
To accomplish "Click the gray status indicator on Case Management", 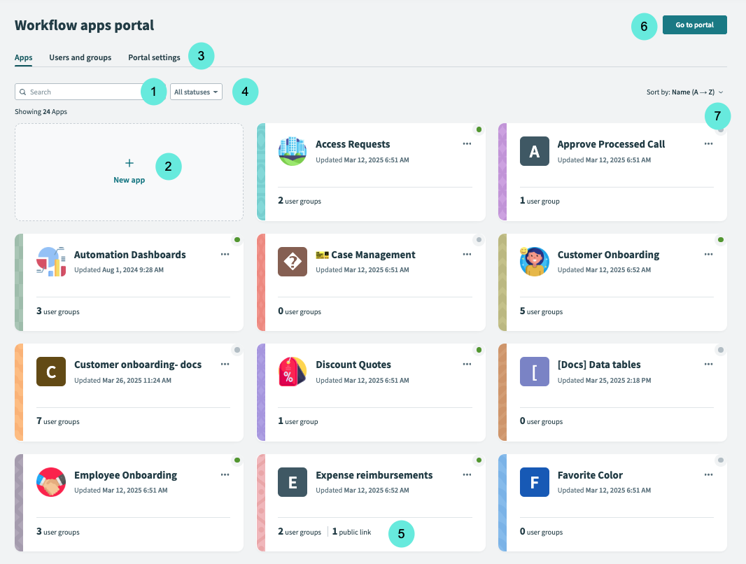I will [479, 239].
